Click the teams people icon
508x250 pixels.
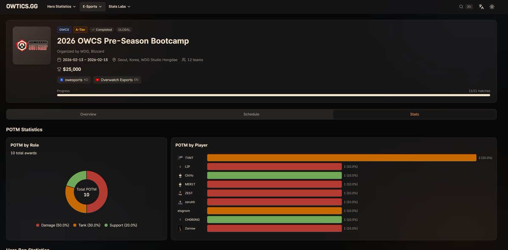[184, 60]
